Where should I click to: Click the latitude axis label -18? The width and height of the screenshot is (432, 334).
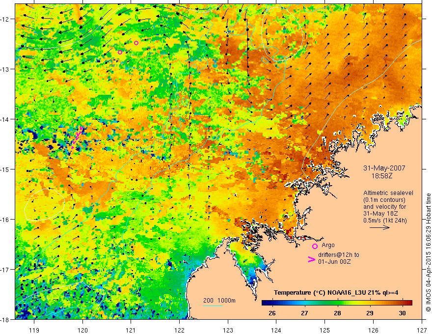5,319
